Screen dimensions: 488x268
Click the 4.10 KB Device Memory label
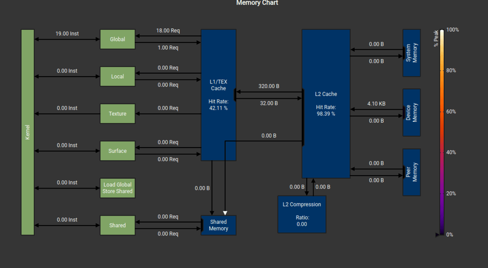coord(376,103)
